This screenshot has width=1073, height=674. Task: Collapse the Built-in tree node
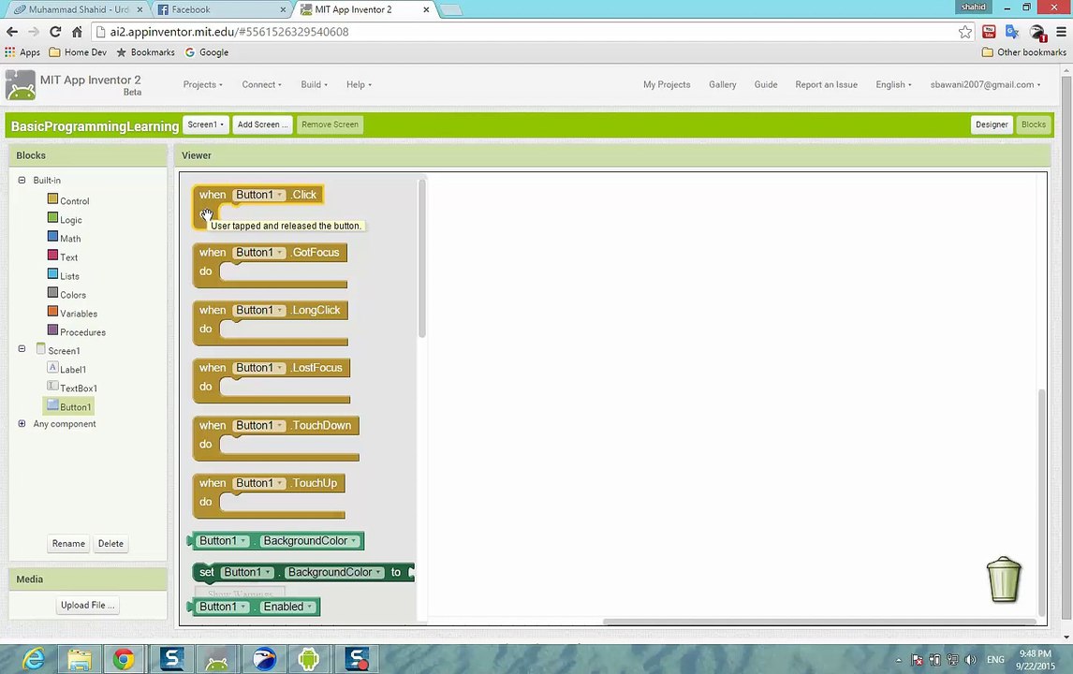point(22,180)
